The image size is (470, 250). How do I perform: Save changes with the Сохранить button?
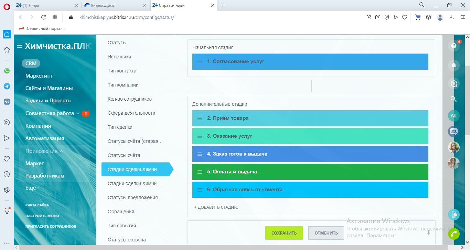point(284,233)
